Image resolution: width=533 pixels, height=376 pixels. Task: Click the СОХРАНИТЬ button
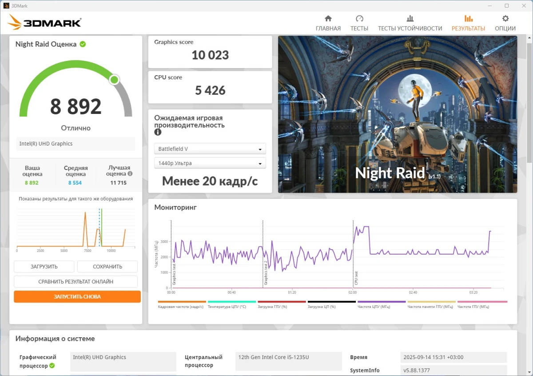(x=107, y=267)
